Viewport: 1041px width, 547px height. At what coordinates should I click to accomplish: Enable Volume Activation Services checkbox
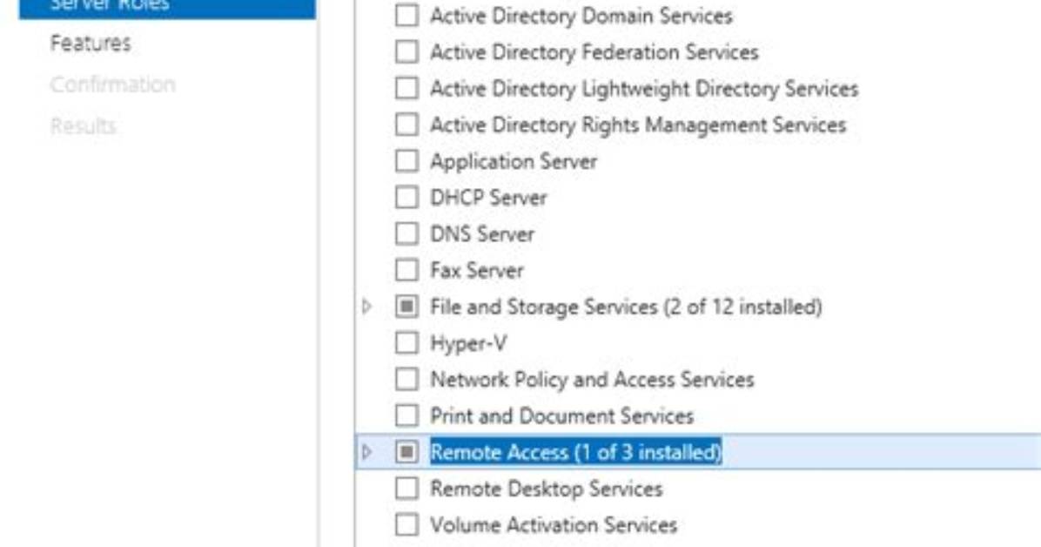(406, 525)
